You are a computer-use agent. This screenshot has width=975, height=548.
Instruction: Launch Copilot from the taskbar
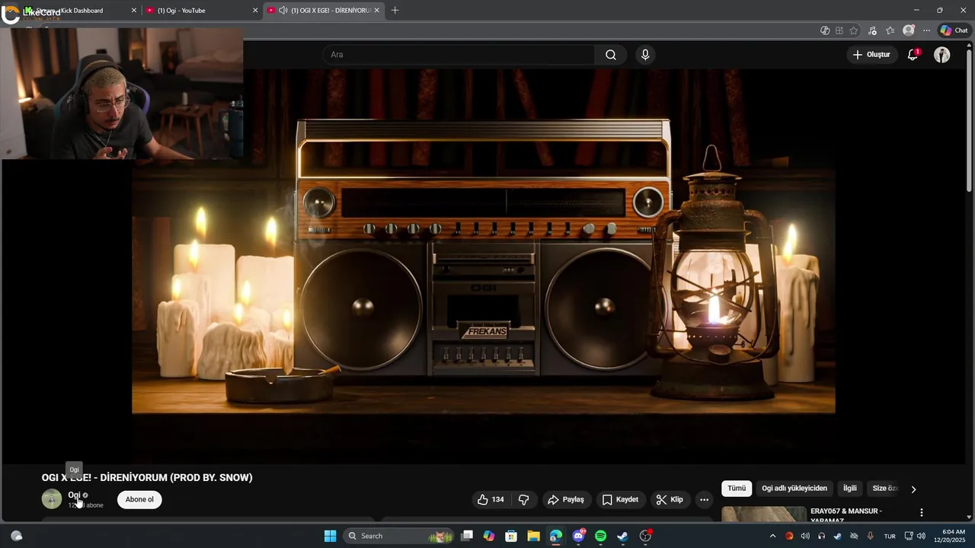click(489, 536)
